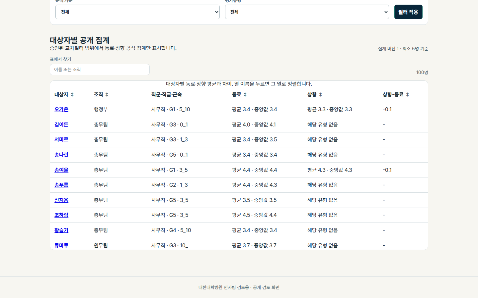Click the 필터 적용 button
The height and width of the screenshot is (298, 478).
(408, 12)
